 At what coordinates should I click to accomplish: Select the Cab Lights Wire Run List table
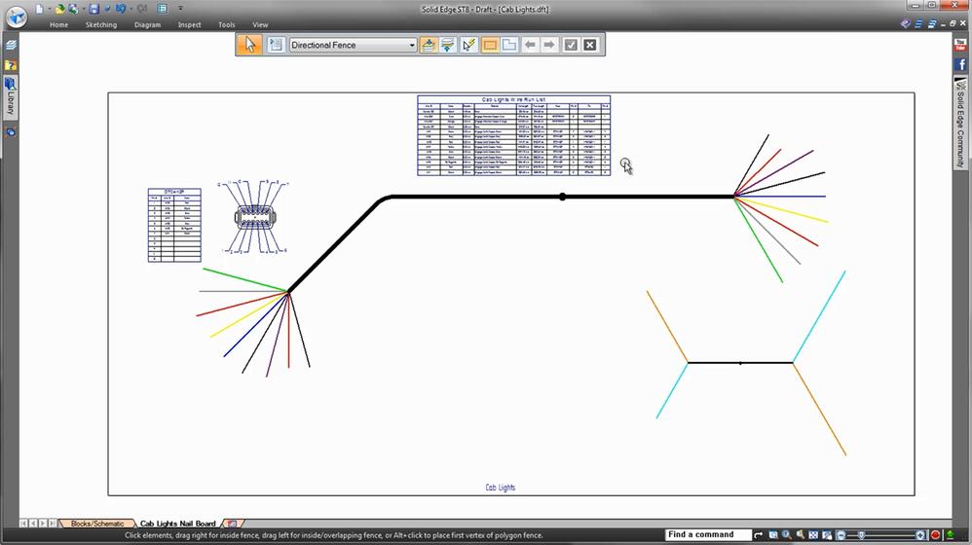coord(514,135)
